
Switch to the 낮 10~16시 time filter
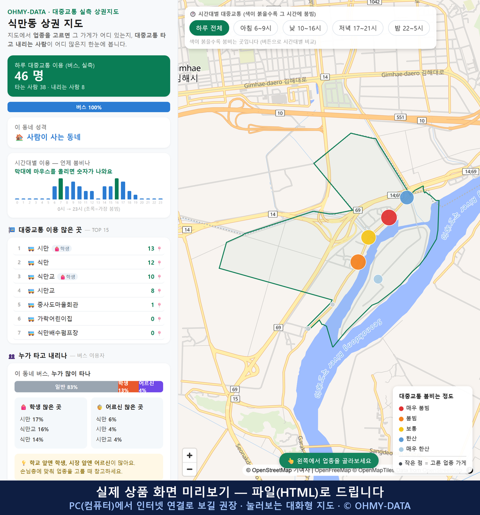pos(305,28)
